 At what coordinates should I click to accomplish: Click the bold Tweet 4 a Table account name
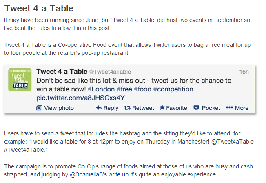[x=61, y=72]
